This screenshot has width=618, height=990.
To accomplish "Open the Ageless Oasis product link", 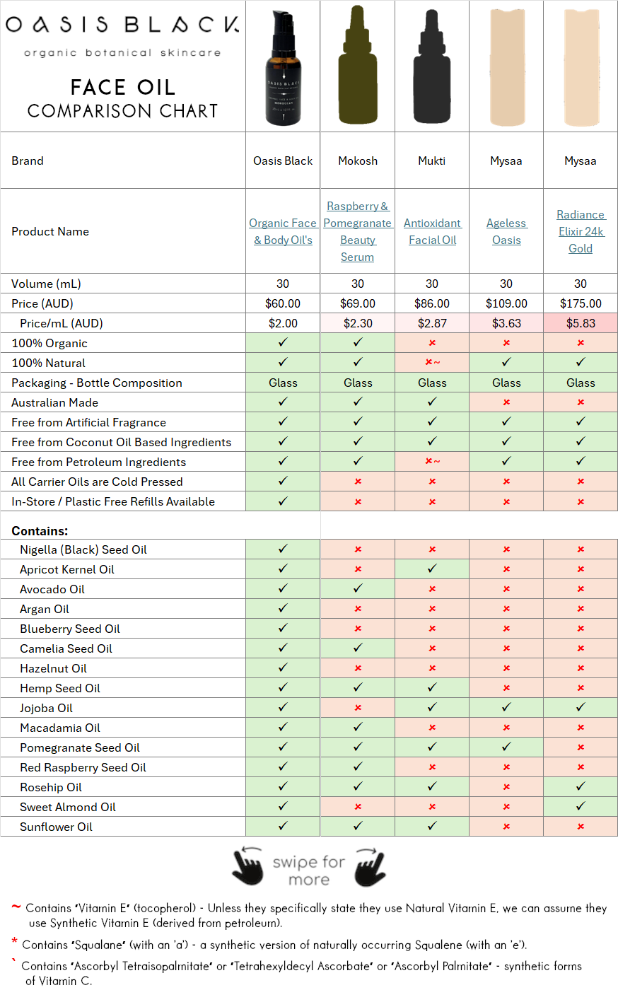I will click(x=506, y=231).
